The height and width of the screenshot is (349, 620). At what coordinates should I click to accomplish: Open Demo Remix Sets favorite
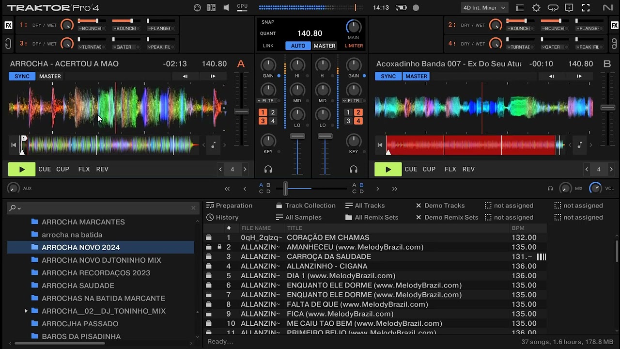click(x=447, y=218)
